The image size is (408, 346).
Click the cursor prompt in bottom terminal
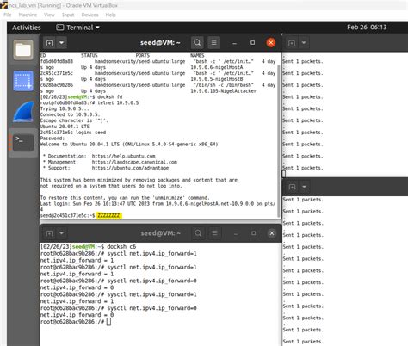pos(108,322)
